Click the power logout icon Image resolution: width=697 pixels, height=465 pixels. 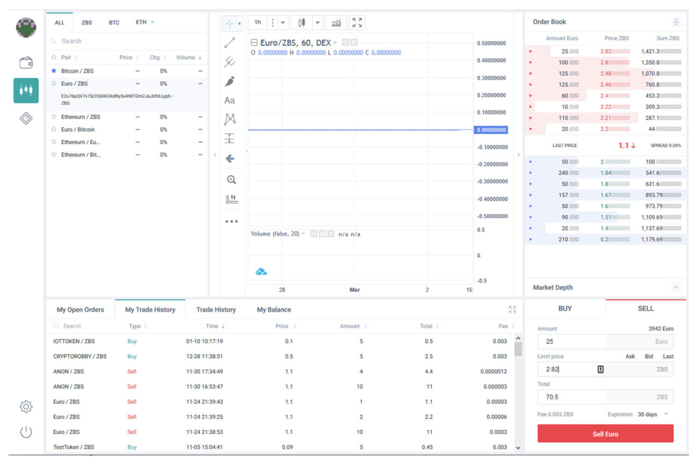(x=26, y=432)
